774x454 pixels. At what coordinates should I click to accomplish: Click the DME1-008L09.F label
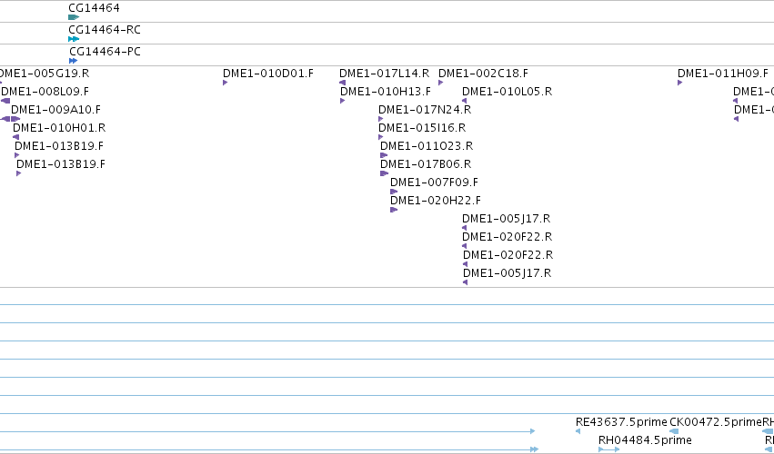pyautogui.click(x=45, y=92)
